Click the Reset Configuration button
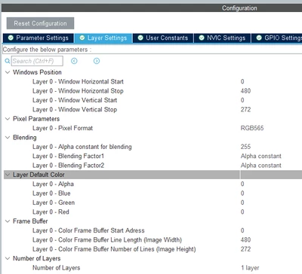The image size is (302, 274). [x=40, y=23]
